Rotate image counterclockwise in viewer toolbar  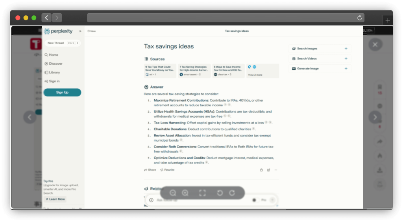[220, 193]
